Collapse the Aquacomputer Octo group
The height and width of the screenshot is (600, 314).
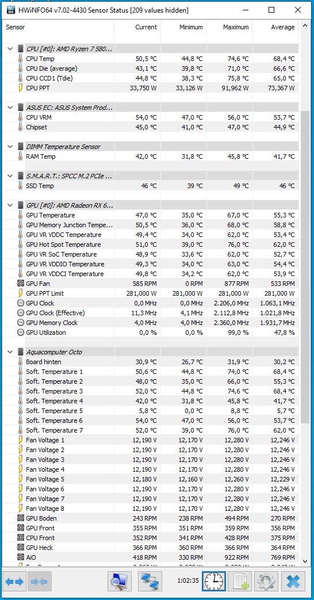pyautogui.click(x=10, y=351)
